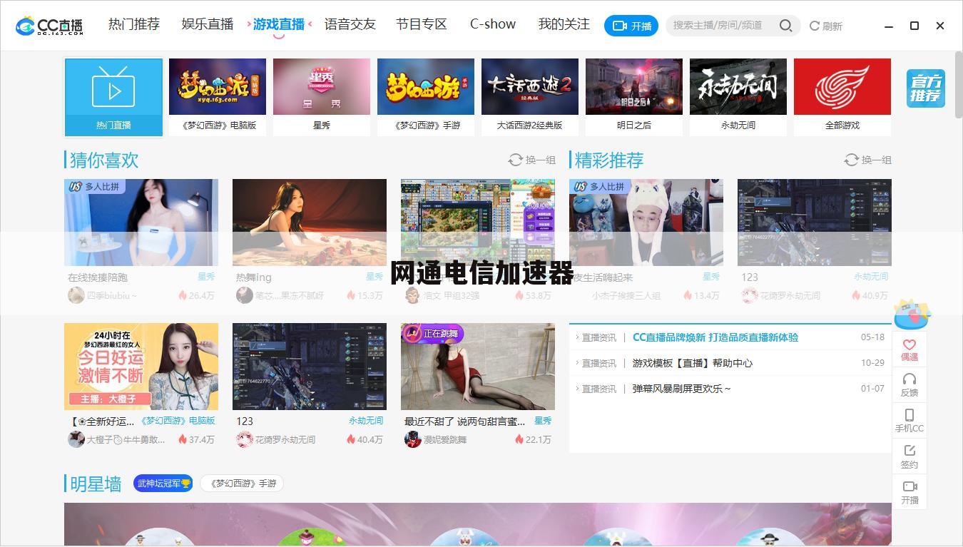Open the 星秀 category tile
Screen dimensions: 963x547
click(x=322, y=97)
